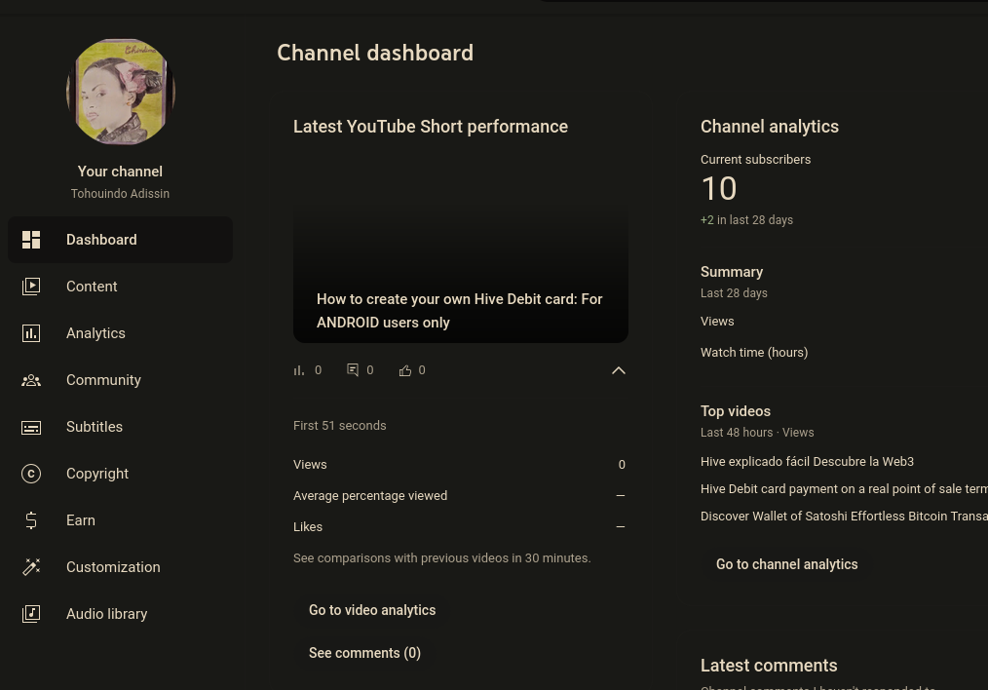The width and height of the screenshot is (988, 690).
Task: Click the 'Views' row under First 51 seconds
Action: click(459, 465)
